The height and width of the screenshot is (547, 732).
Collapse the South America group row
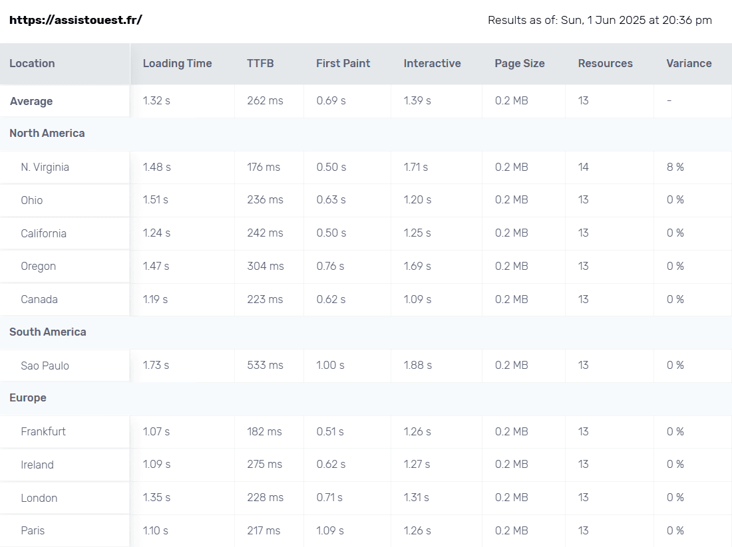click(x=48, y=332)
